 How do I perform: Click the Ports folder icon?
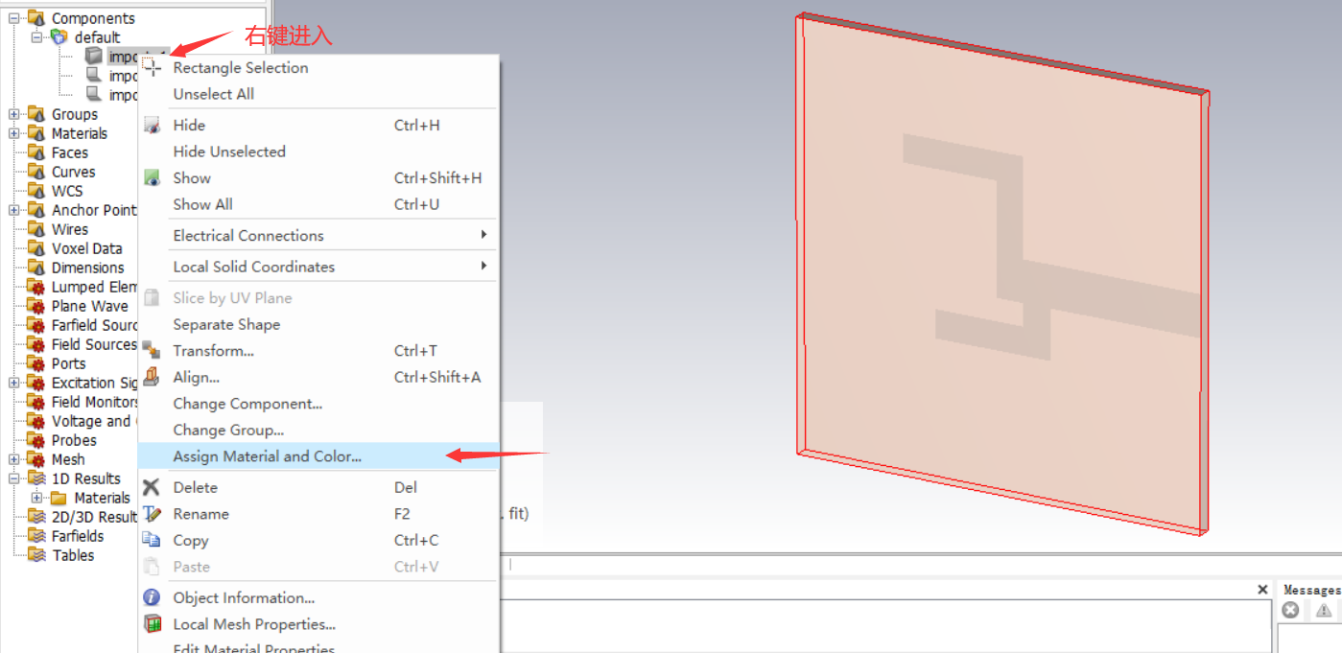tap(36, 363)
